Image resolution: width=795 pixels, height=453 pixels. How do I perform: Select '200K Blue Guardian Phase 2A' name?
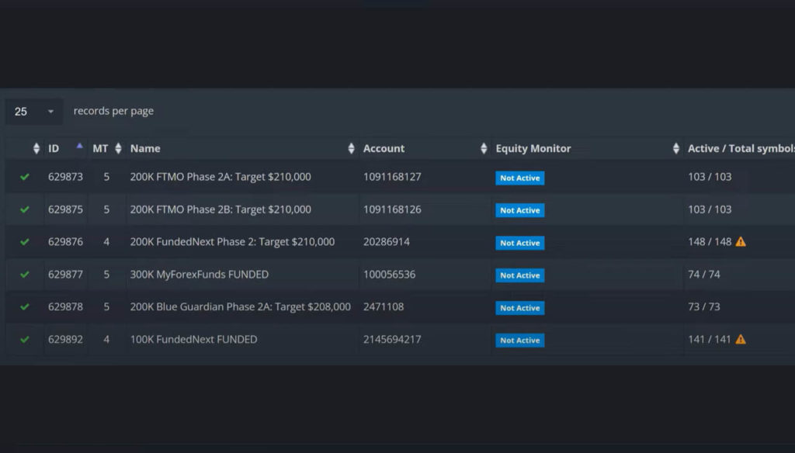241,306
